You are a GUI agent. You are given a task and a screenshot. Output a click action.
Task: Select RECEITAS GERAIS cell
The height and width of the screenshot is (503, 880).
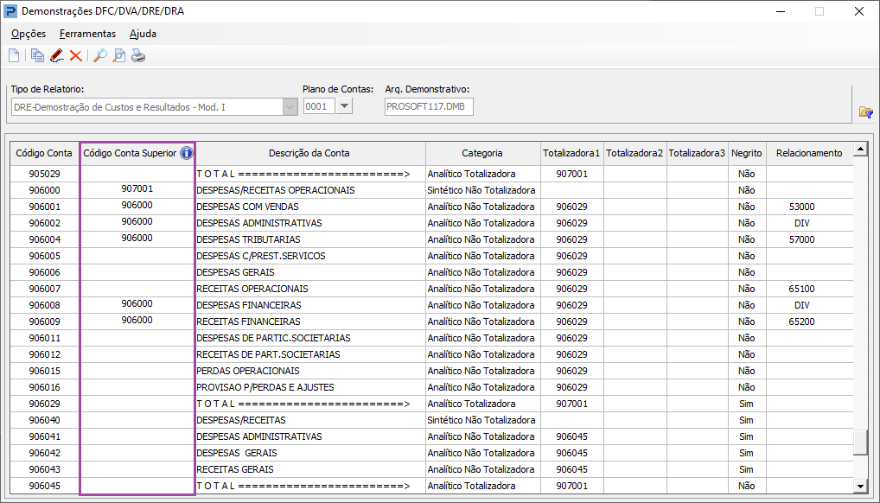click(x=310, y=469)
